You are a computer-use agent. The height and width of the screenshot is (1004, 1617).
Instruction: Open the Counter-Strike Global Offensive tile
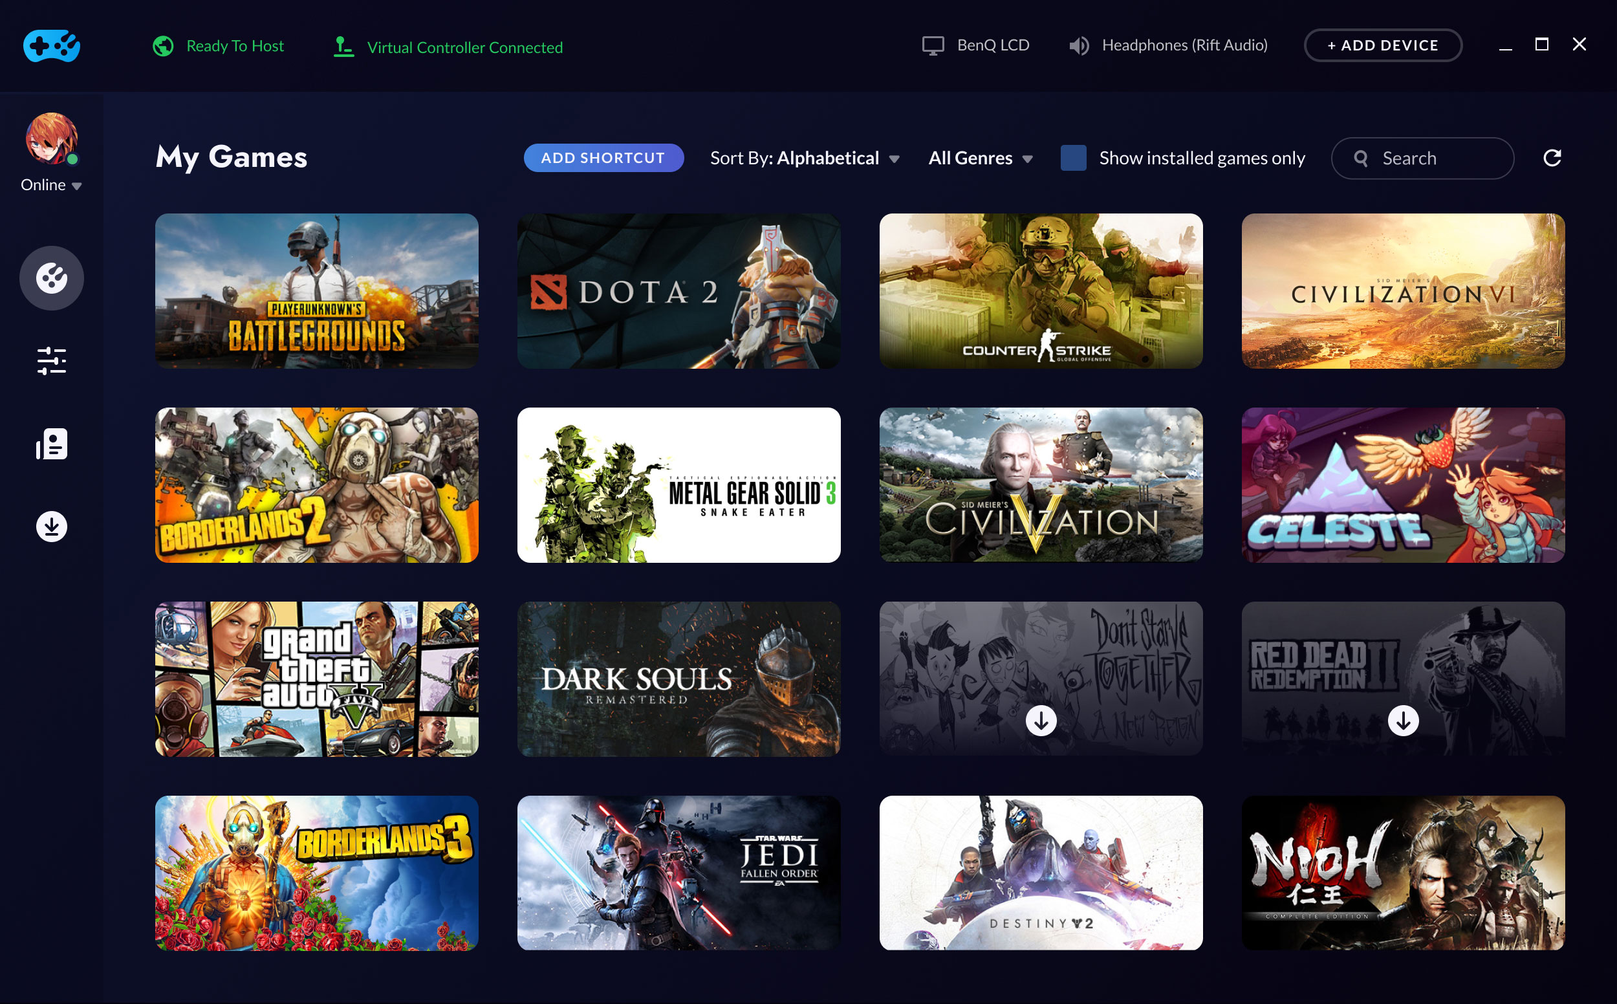(x=1041, y=291)
